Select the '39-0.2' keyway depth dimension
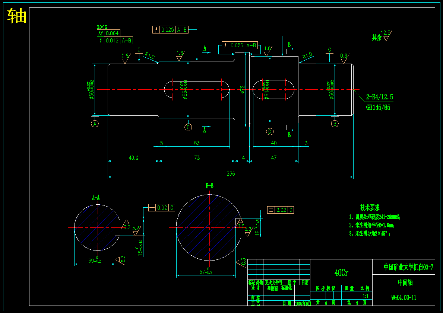 (x=95, y=261)
